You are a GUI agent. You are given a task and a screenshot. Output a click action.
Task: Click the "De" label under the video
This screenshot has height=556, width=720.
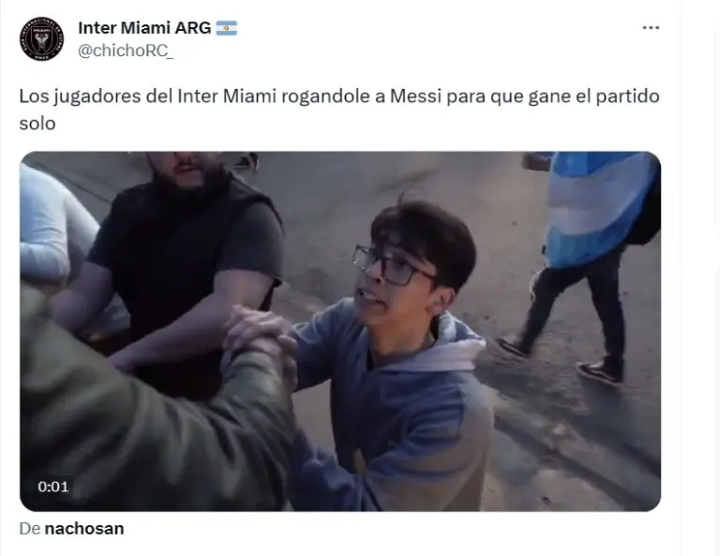(30, 529)
